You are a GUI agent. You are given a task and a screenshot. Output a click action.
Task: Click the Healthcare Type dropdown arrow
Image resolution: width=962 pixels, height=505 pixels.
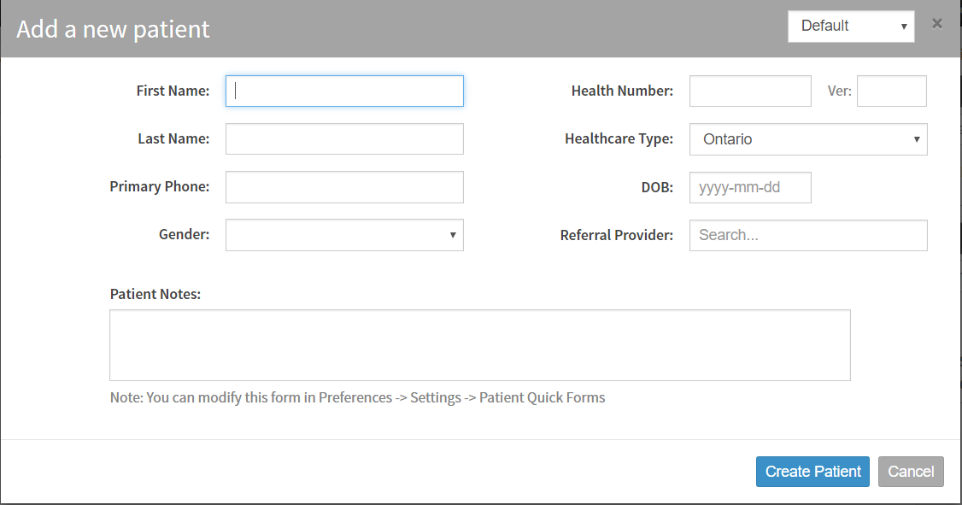pyautogui.click(x=917, y=138)
